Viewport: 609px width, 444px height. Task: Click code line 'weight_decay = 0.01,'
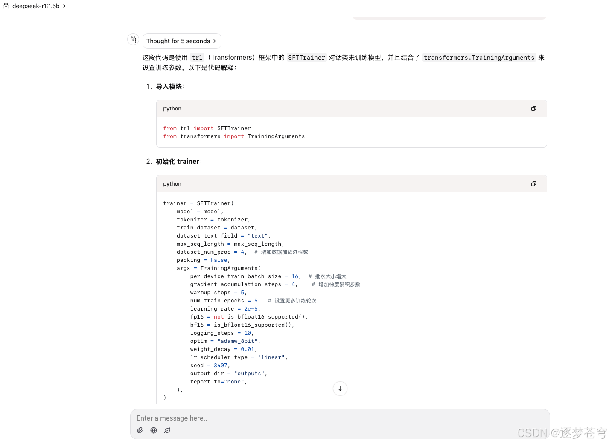coord(224,349)
